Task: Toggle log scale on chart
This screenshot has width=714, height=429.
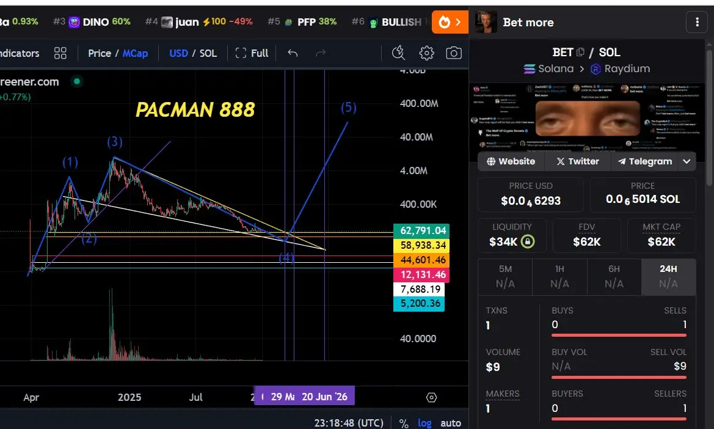Action: tap(424, 423)
